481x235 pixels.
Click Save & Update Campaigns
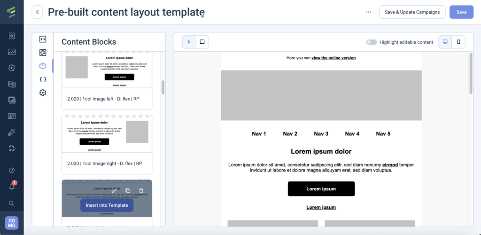[x=412, y=12]
